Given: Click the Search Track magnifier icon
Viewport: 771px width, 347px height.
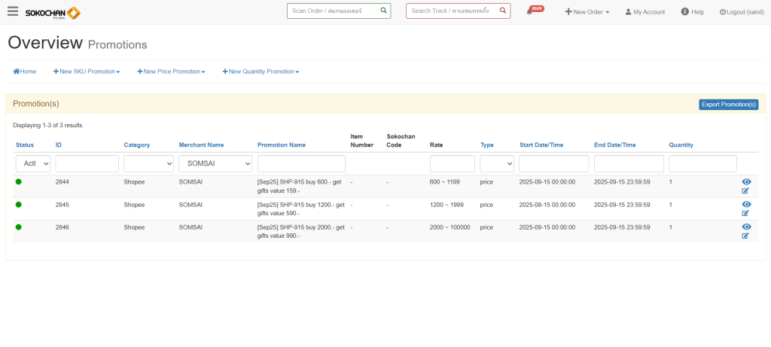Looking at the screenshot, I should point(502,11).
